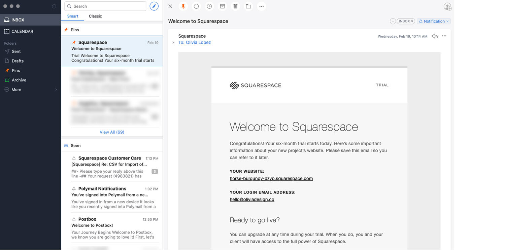
Task: Remove the INBOX tag from the email
Action: coord(412,21)
